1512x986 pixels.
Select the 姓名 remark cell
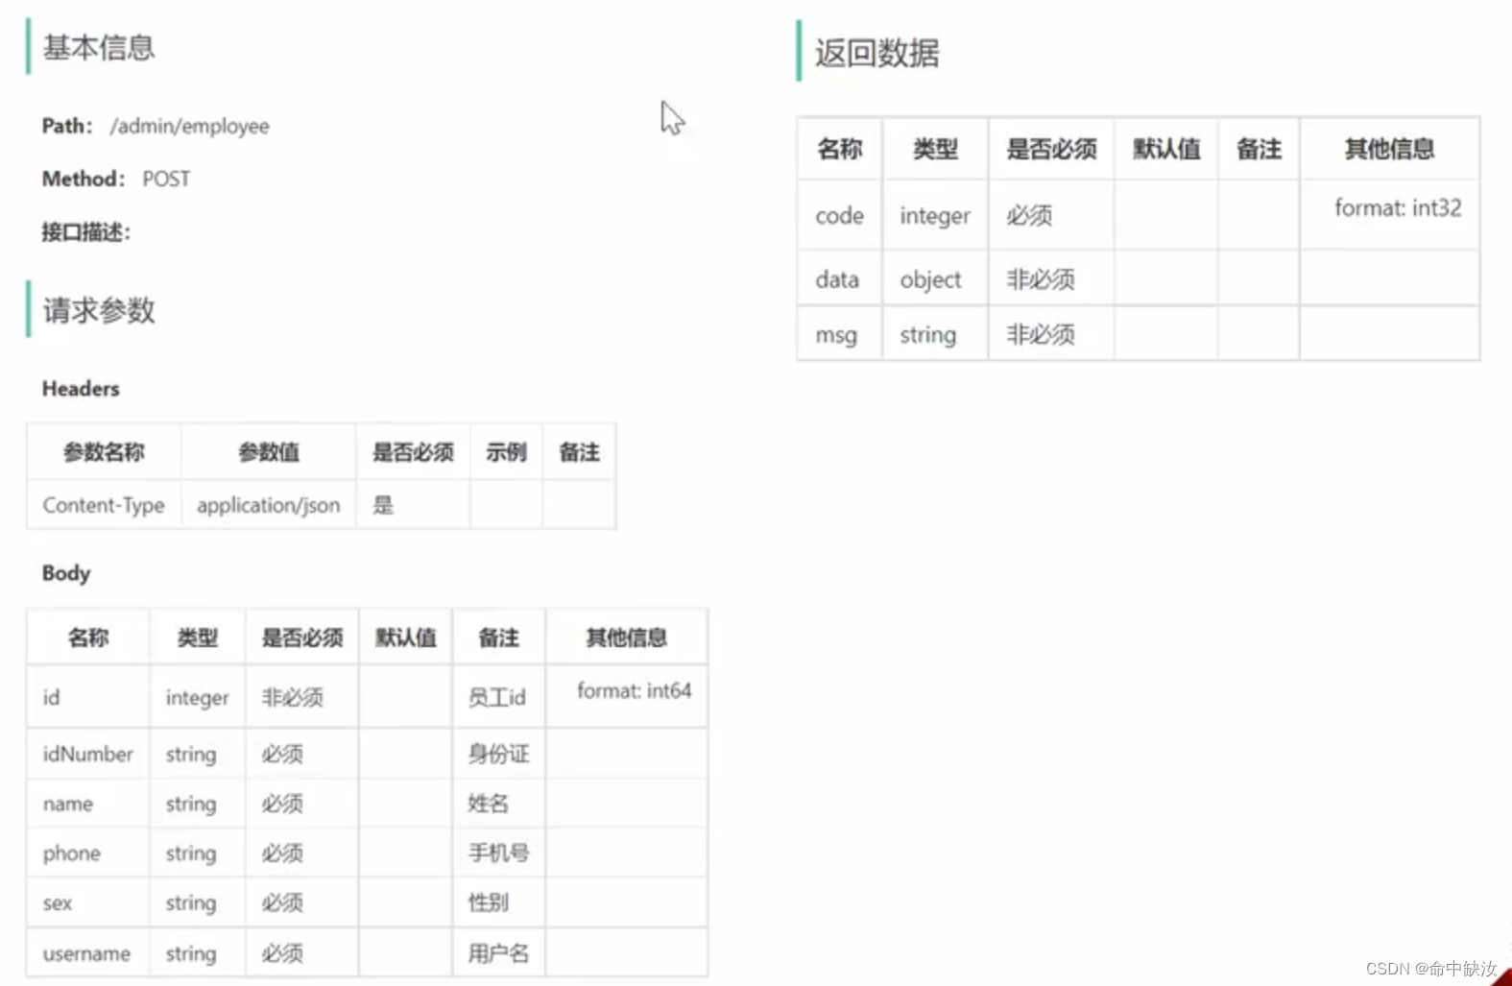point(489,804)
